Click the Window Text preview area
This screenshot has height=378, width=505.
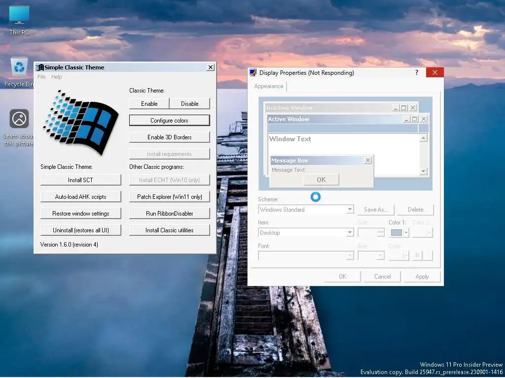[344, 154]
